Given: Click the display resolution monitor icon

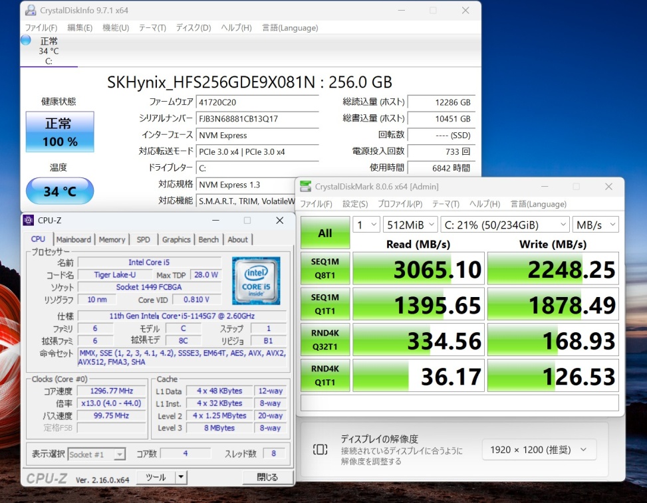Looking at the screenshot, I should (x=320, y=450).
